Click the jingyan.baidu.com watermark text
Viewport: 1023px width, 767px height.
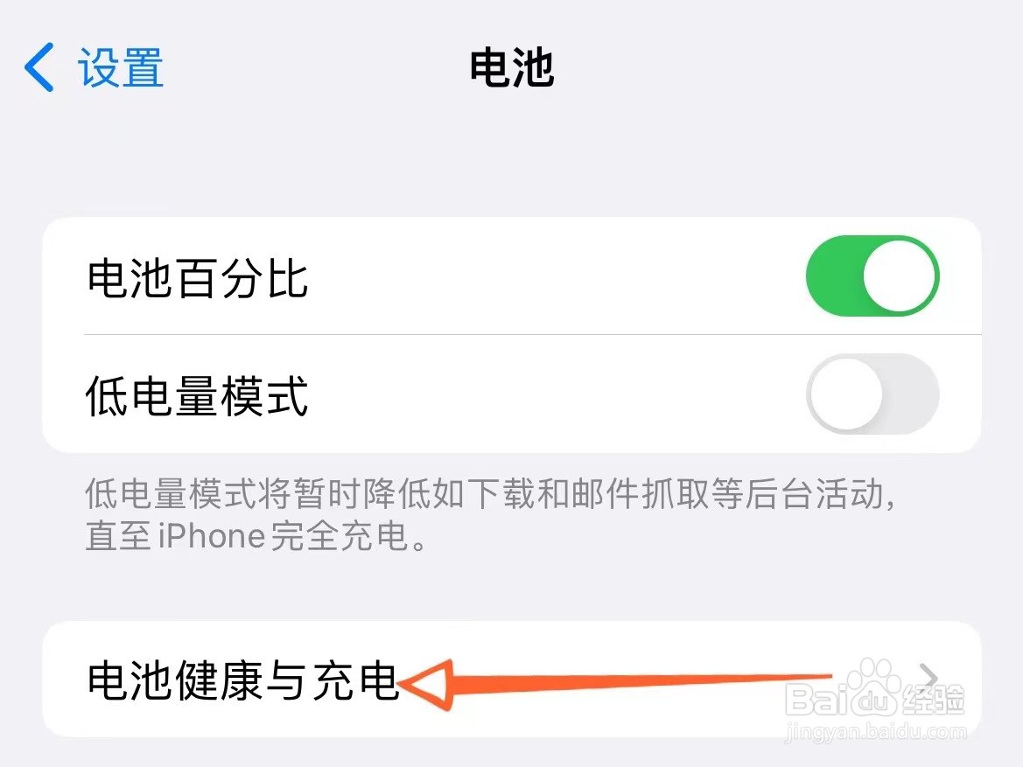pos(875,732)
